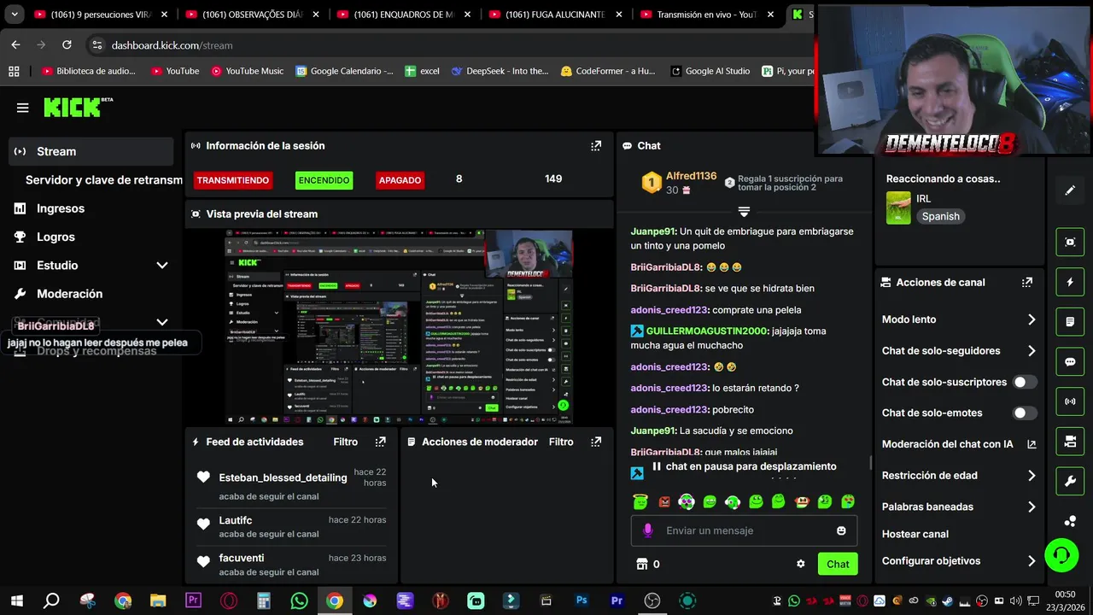Viewport: 1093px width, 615px height.
Task: Click the stream preview thumbnail
Action: [x=399, y=327]
